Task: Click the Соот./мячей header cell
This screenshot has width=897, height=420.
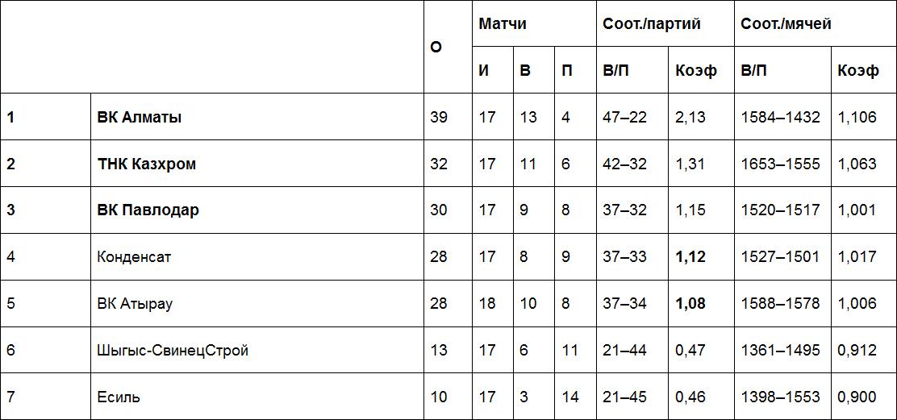Action: [x=786, y=23]
